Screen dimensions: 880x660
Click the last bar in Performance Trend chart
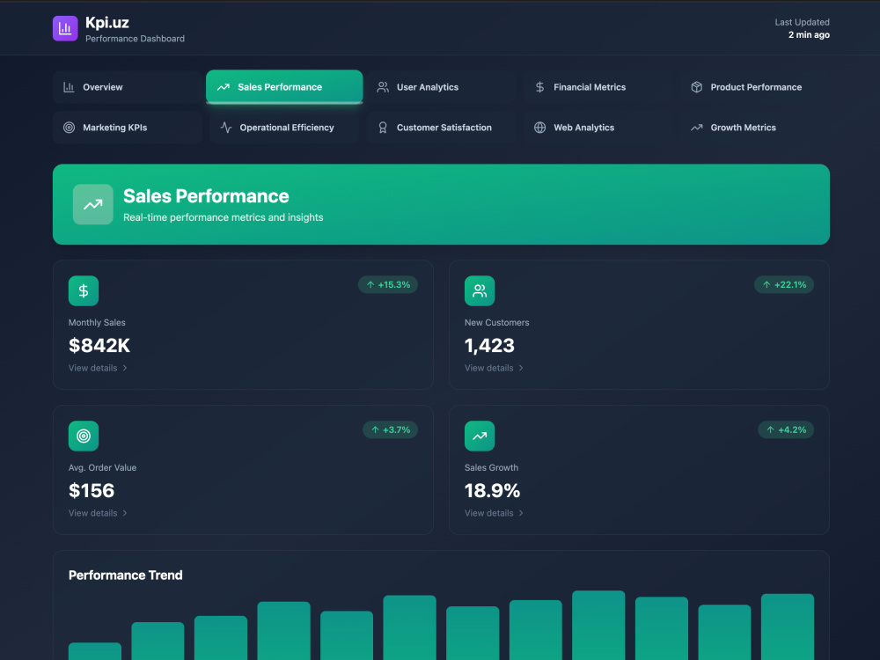788,627
